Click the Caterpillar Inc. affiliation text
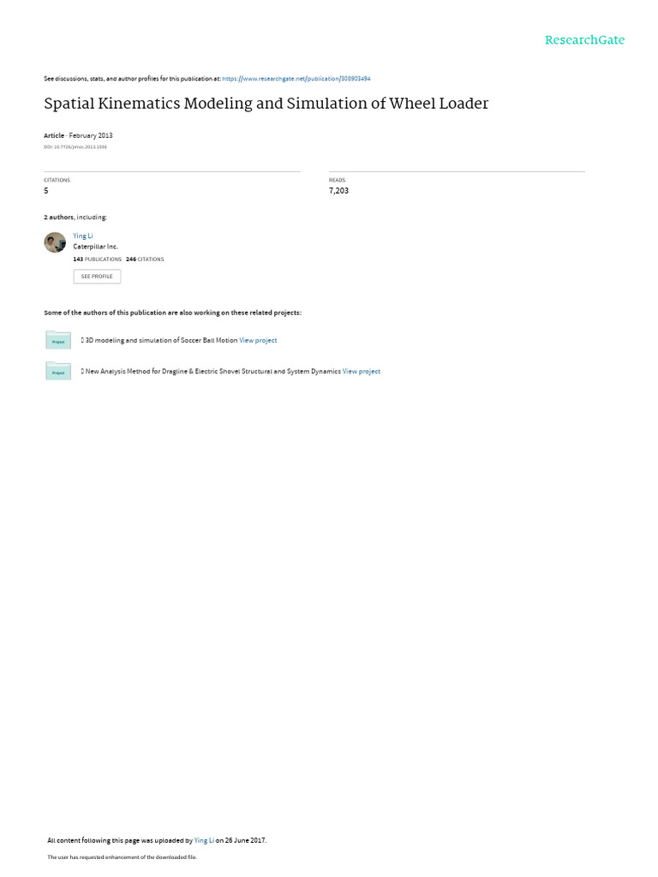 click(96, 247)
